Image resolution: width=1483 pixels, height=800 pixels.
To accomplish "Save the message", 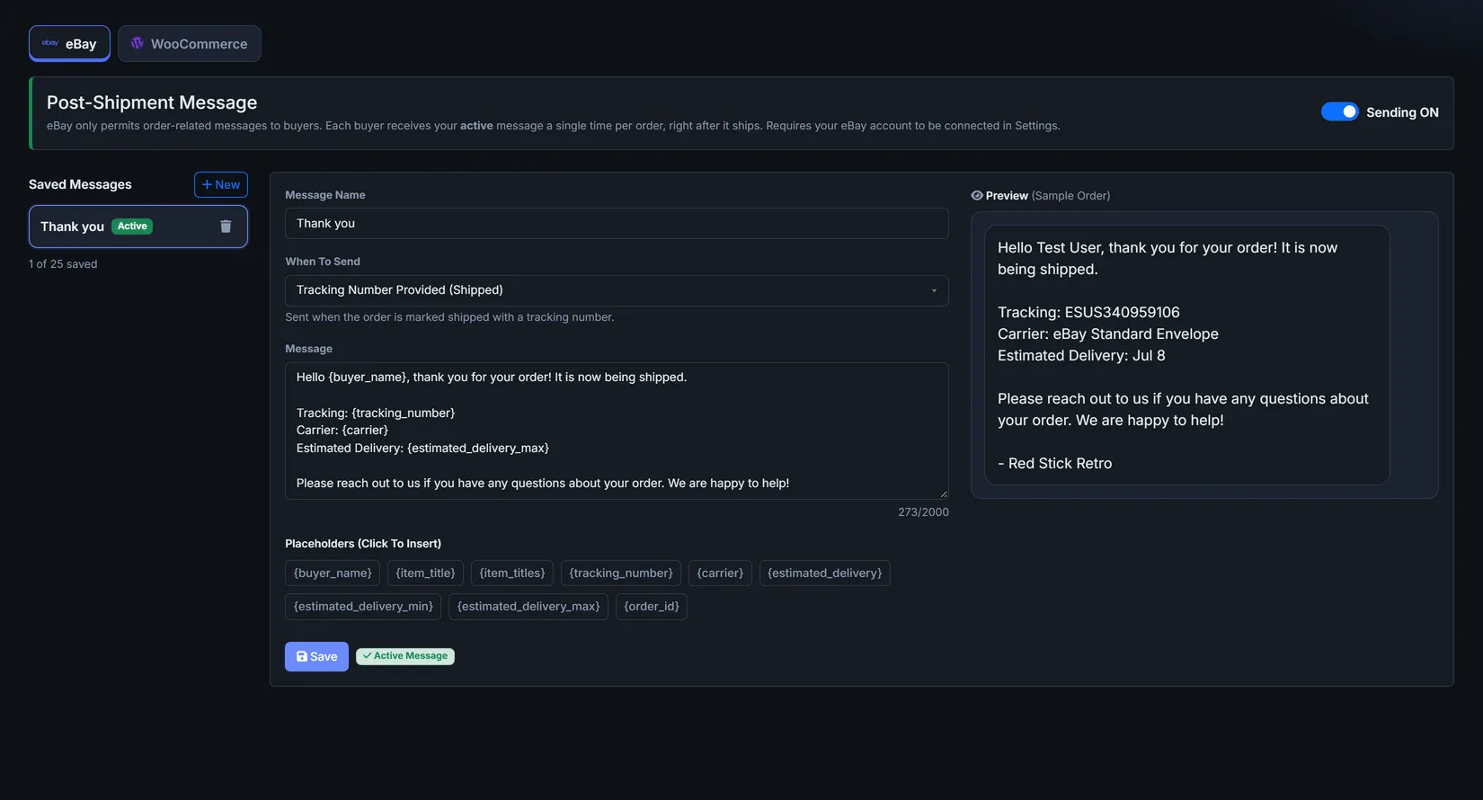I will coord(316,656).
